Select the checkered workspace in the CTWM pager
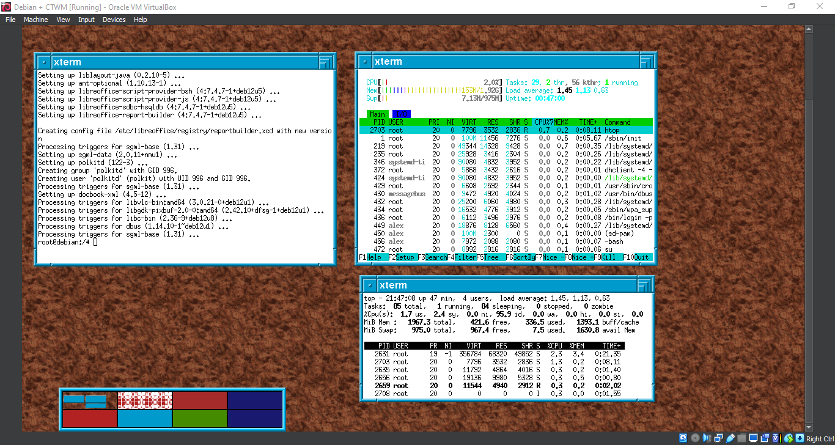The image size is (835, 445). coord(144,399)
